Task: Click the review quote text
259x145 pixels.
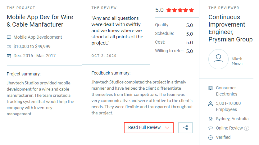Action: 117,30
